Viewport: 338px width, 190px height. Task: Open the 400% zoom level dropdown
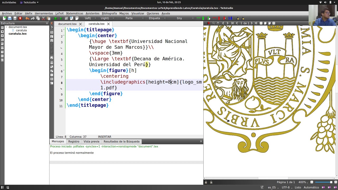pos(304,182)
